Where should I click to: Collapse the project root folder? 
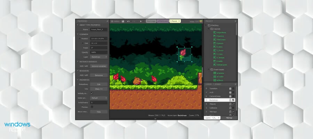tap(206, 25)
